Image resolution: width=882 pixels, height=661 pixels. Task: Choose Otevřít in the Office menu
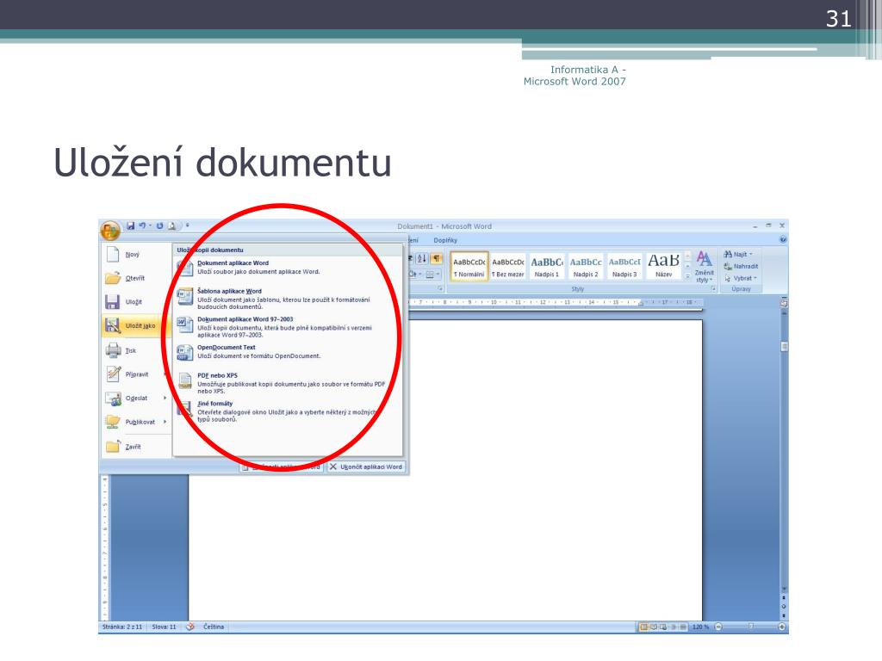click(x=137, y=278)
